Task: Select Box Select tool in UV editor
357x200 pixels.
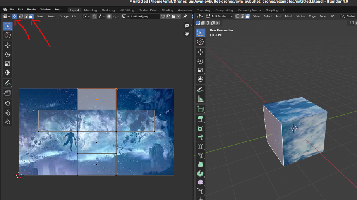Action: tap(7, 26)
